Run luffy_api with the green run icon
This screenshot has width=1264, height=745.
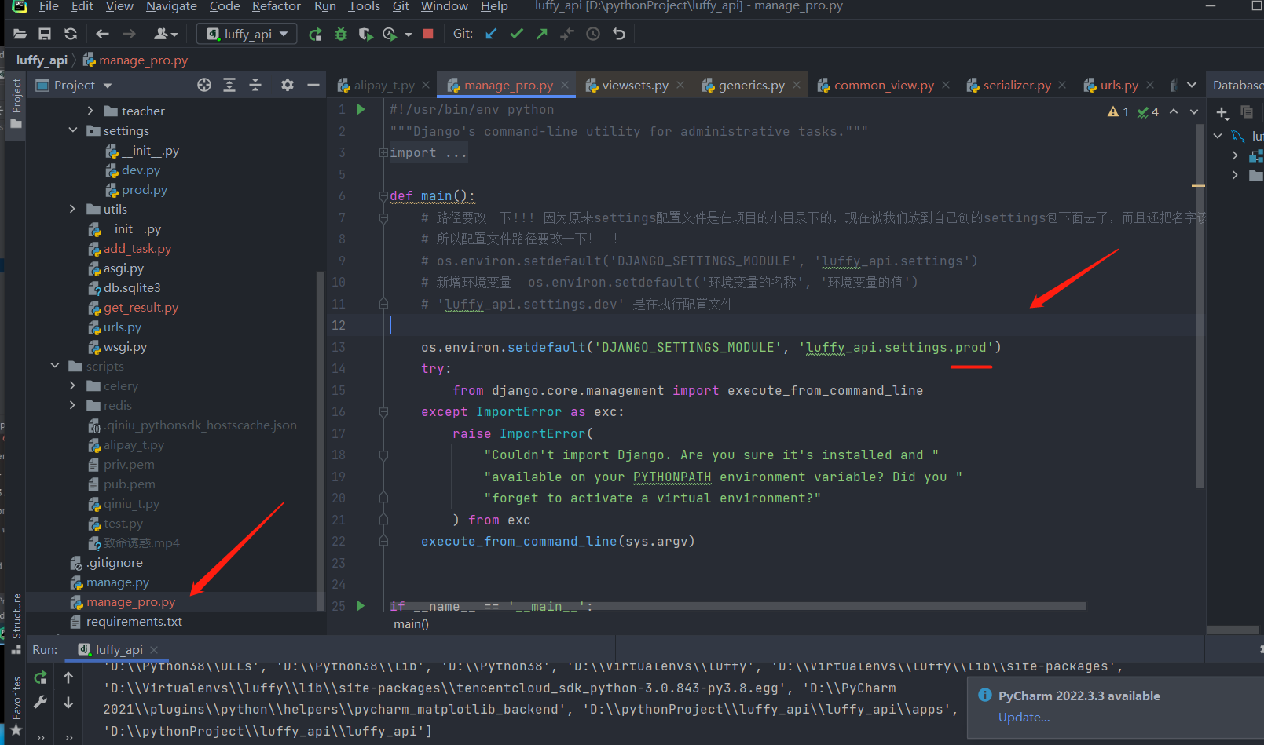point(316,34)
